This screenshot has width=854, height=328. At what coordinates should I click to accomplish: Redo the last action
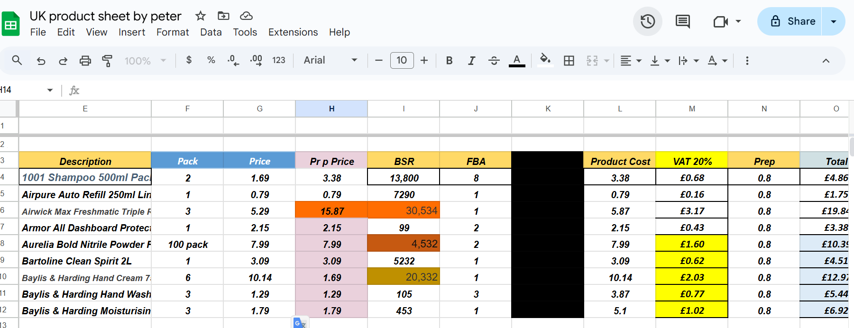[x=63, y=61]
